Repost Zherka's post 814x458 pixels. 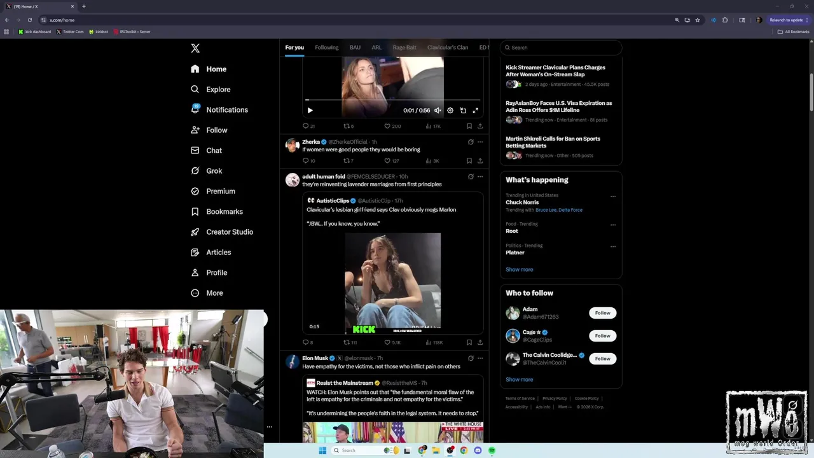(x=347, y=161)
